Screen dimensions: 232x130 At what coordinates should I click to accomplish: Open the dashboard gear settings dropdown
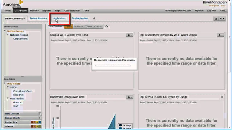click(222, 18)
